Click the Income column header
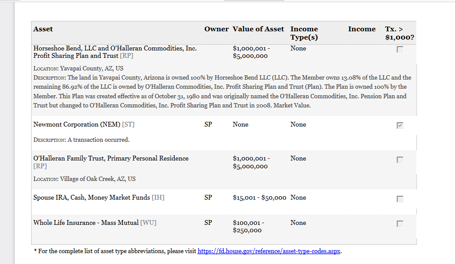The height and width of the screenshot is (264, 455). click(x=362, y=29)
